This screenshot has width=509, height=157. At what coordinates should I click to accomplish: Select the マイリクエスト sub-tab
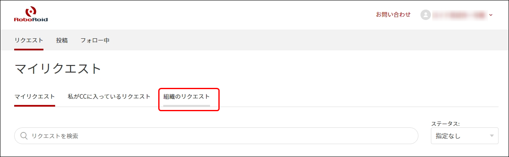click(35, 97)
